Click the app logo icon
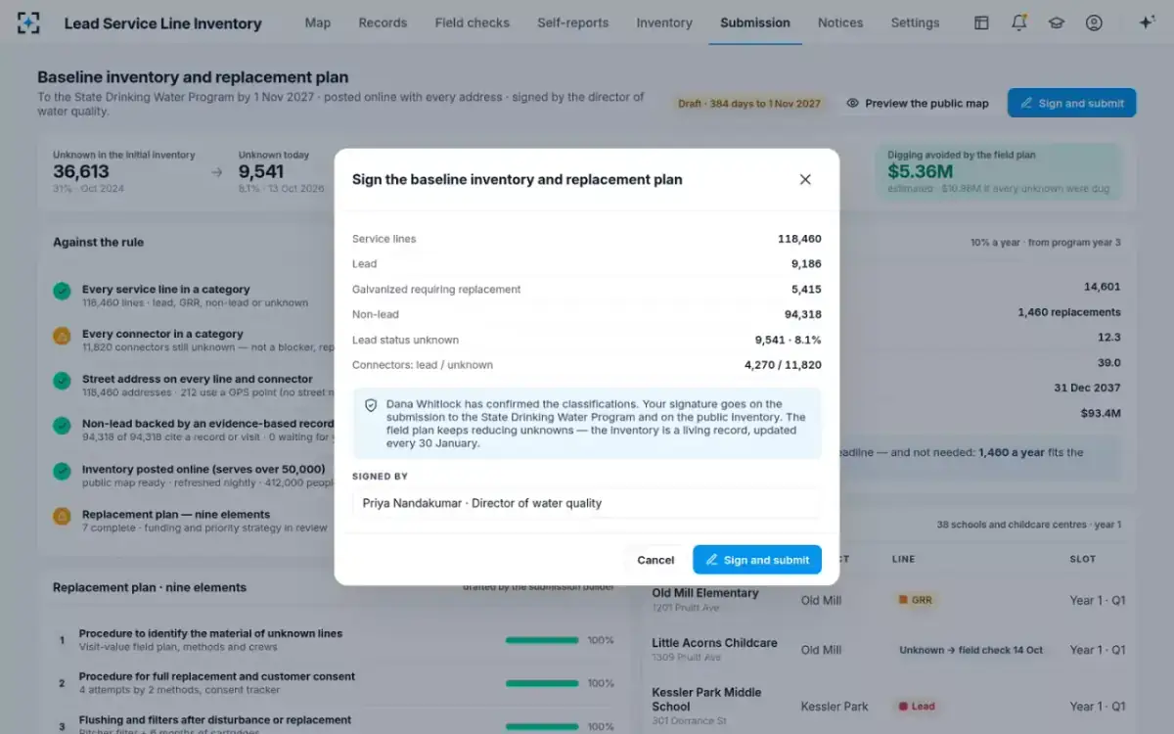This screenshot has width=1174, height=734. coord(29,23)
